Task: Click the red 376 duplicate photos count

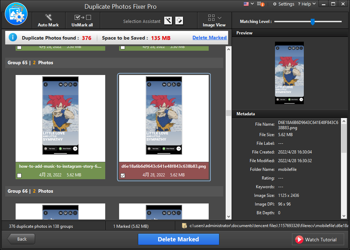Action: (x=86, y=38)
